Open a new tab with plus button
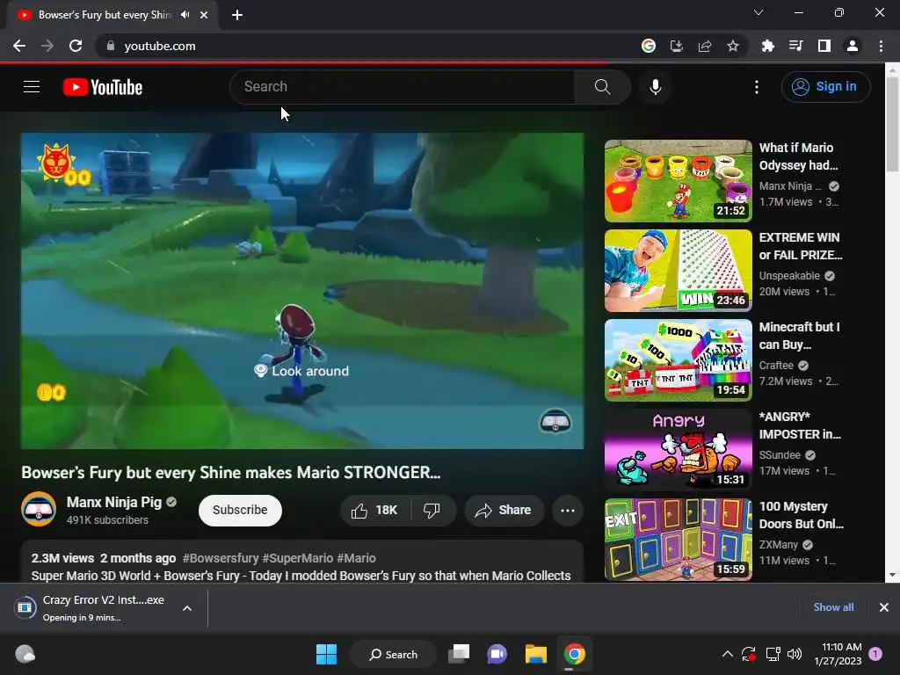The image size is (900, 675). pos(237,15)
